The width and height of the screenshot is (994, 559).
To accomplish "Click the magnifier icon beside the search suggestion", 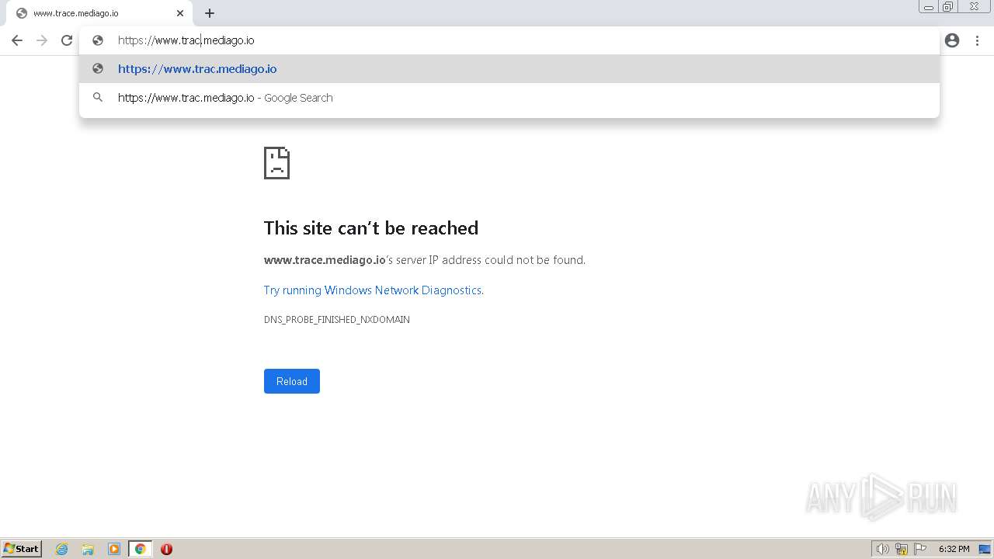I will click(98, 98).
